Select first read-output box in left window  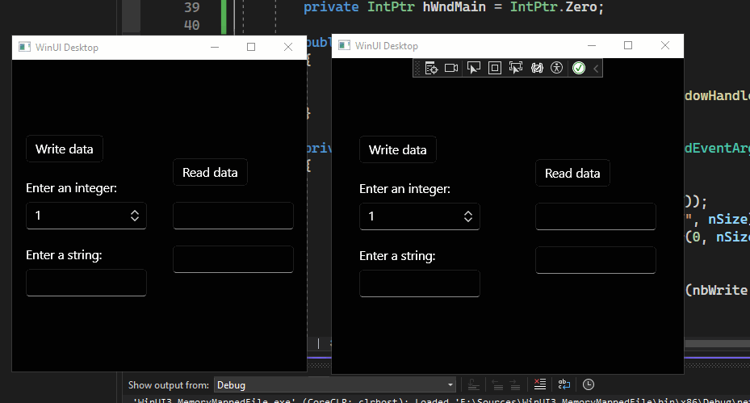(x=233, y=216)
